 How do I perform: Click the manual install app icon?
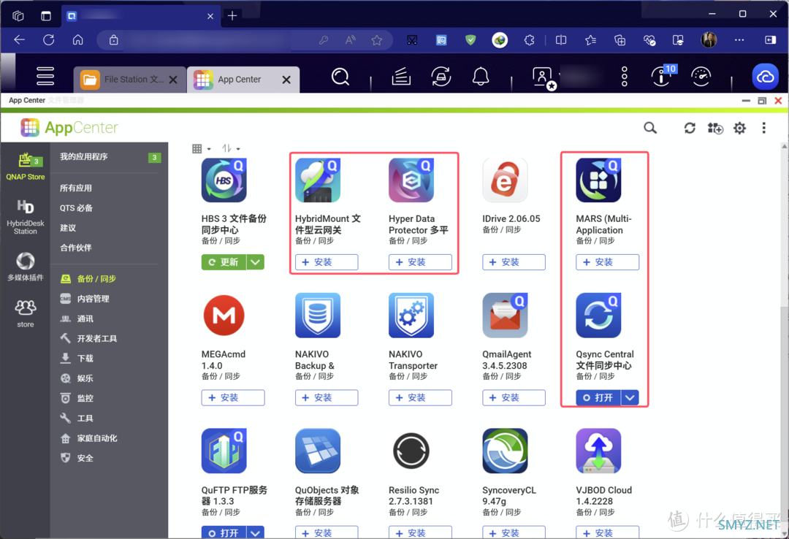click(715, 129)
